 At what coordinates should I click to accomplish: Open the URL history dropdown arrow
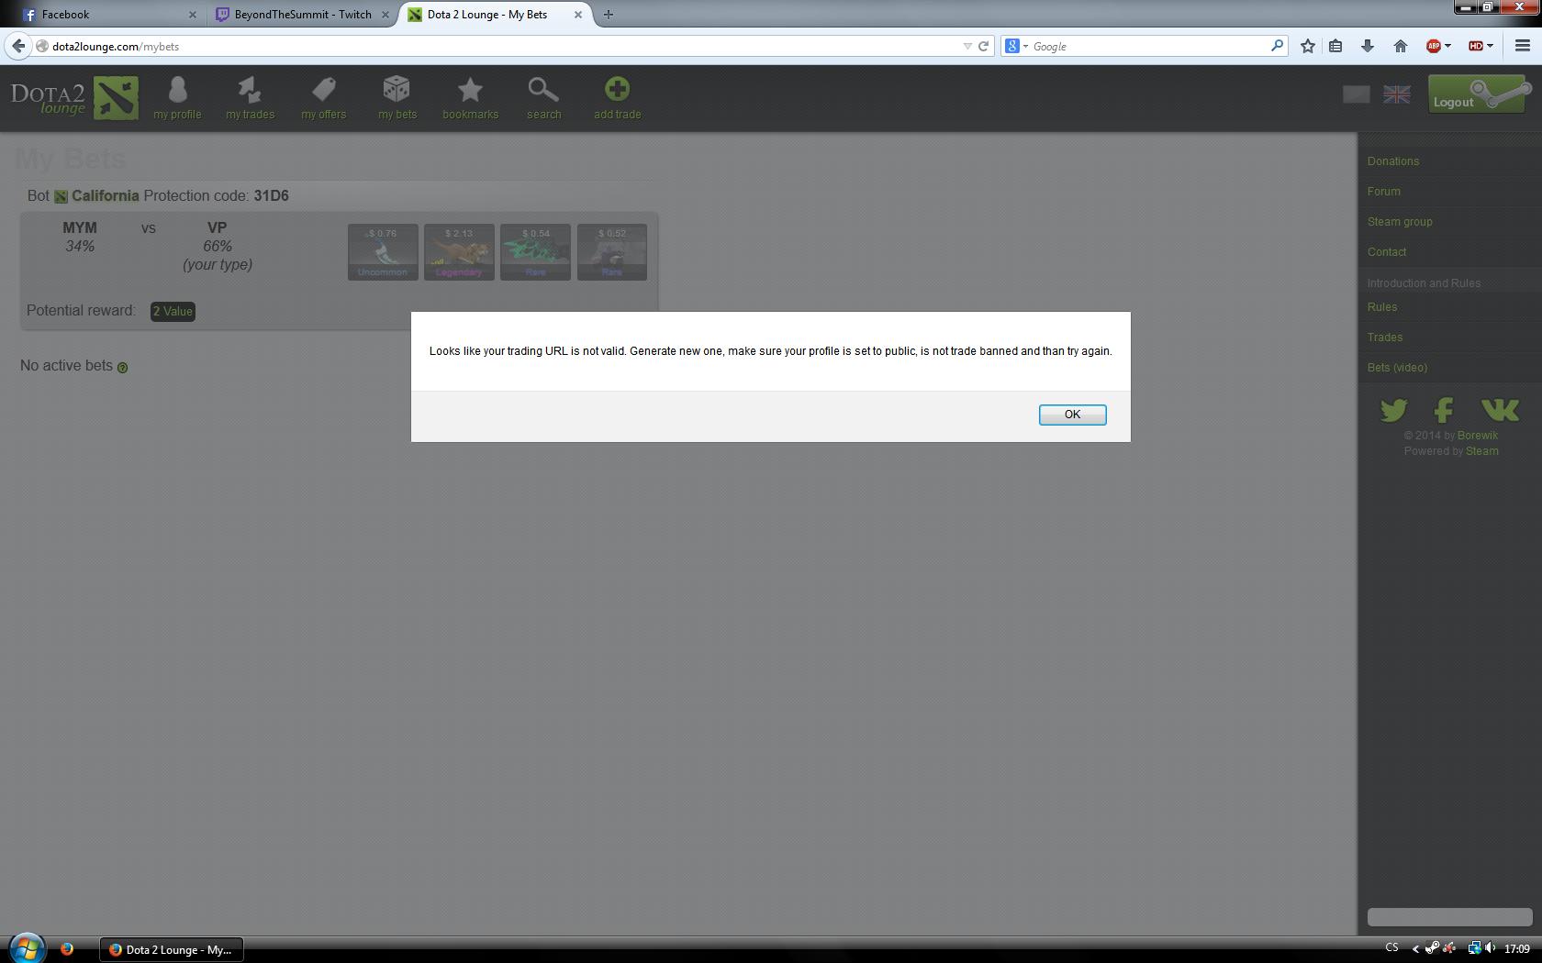pyautogui.click(x=967, y=46)
